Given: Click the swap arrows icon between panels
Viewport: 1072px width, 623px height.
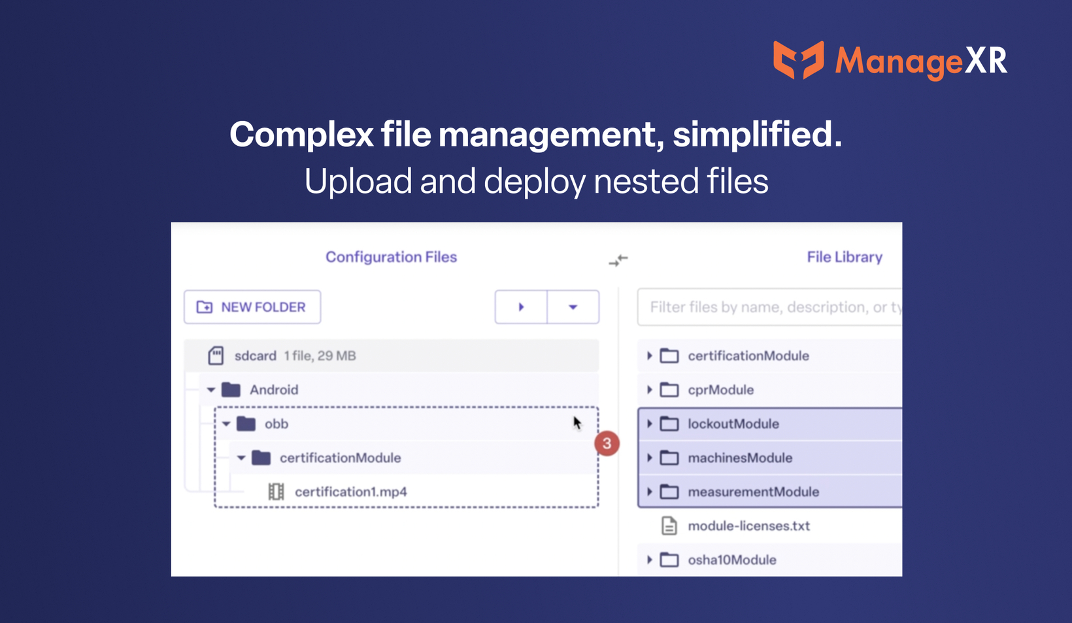Looking at the screenshot, I should click(618, 260).
